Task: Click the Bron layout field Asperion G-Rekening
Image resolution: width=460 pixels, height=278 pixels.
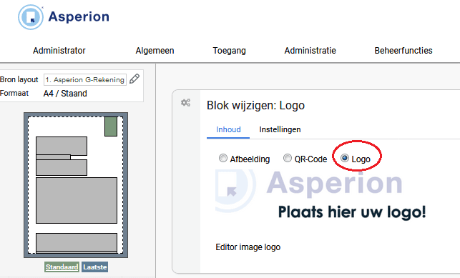Action: (x=85, y=79)
